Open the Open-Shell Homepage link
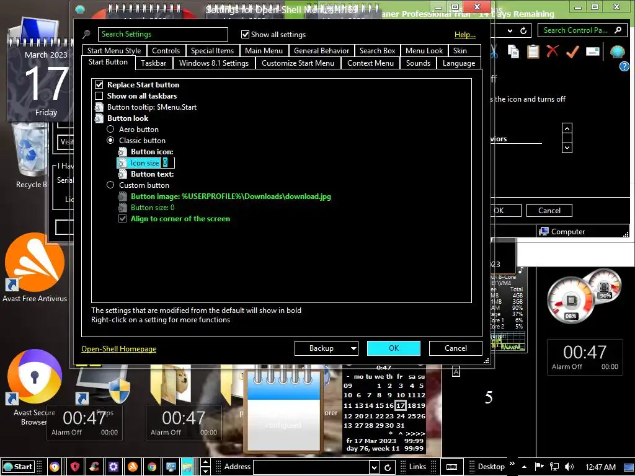 coord(118,349)
